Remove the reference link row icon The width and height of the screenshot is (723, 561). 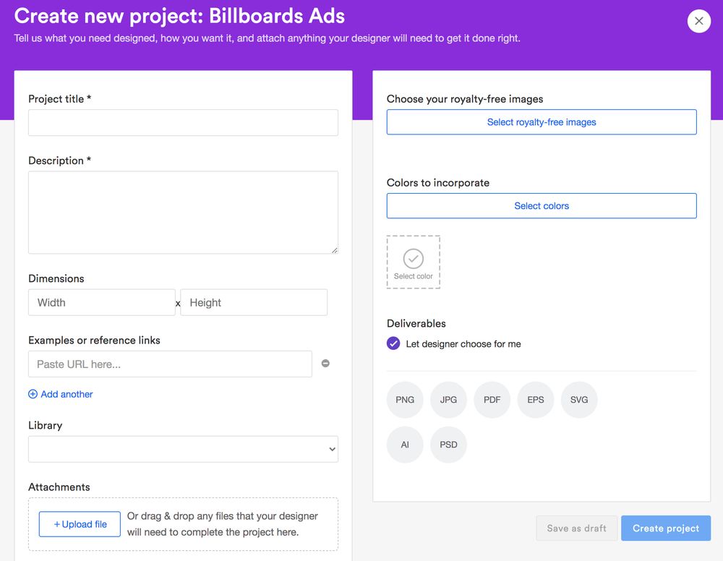pos(325,363)
